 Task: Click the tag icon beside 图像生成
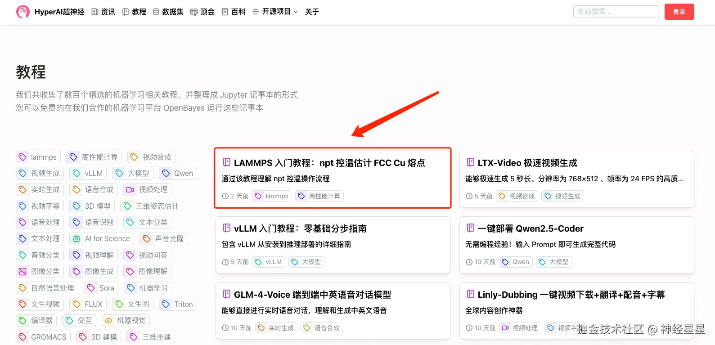point(76,272)
